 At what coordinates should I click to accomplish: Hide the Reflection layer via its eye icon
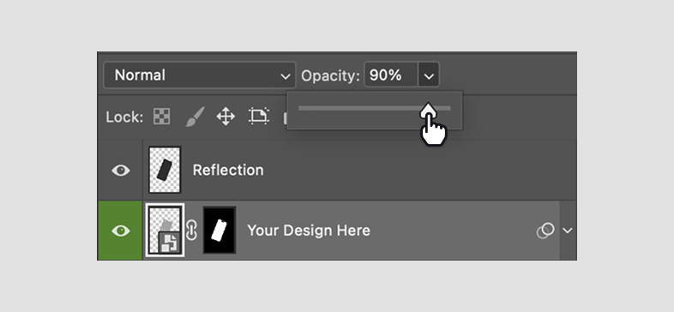point(121,171)
